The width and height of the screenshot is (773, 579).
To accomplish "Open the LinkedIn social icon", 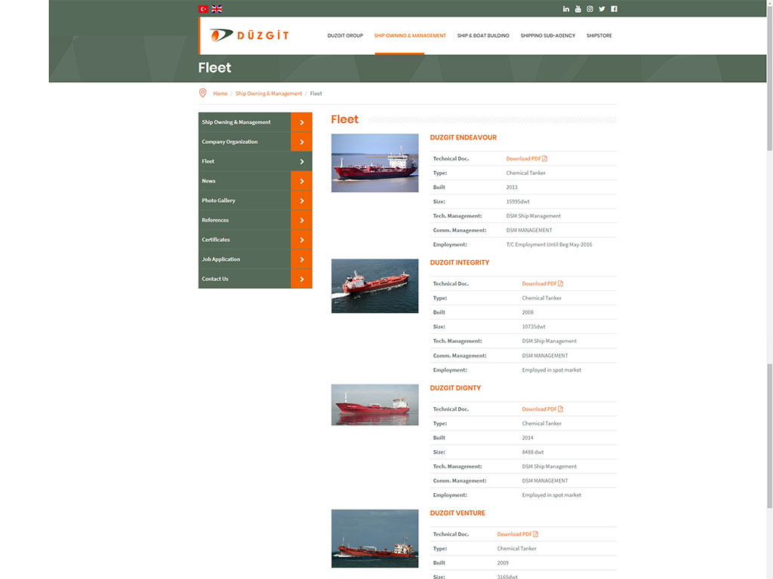I will click(x=566, y=9).
